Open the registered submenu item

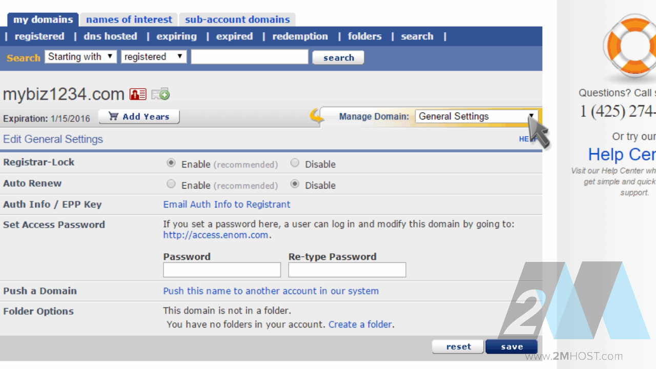(39, 36)
